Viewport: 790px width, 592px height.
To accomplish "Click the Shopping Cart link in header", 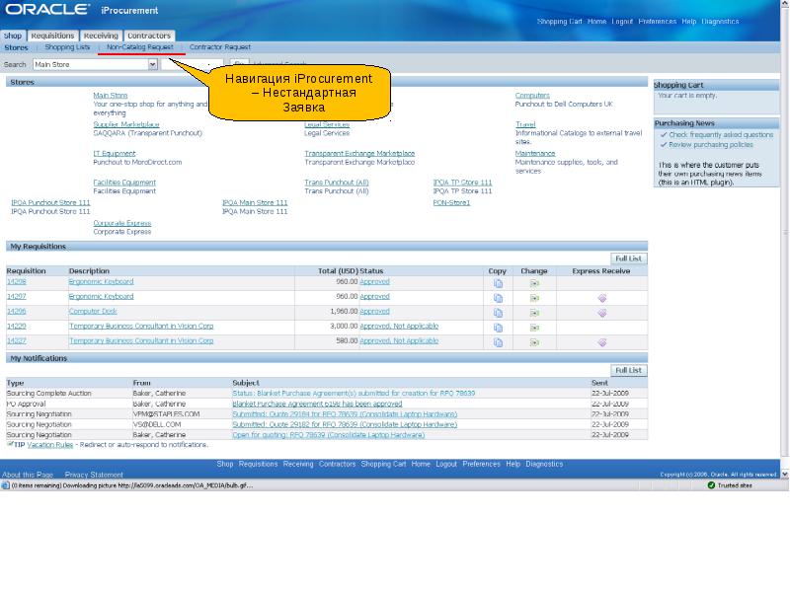I will pos(559,21).
